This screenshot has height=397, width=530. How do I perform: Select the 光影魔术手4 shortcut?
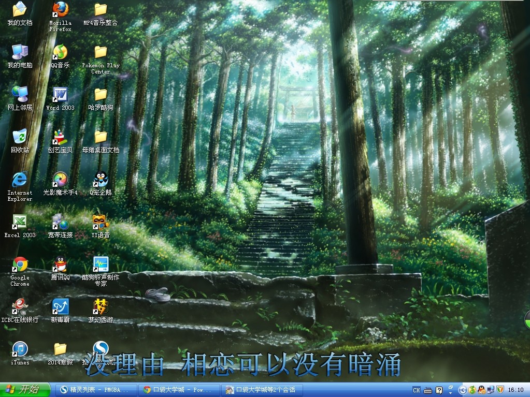(60, 183)
